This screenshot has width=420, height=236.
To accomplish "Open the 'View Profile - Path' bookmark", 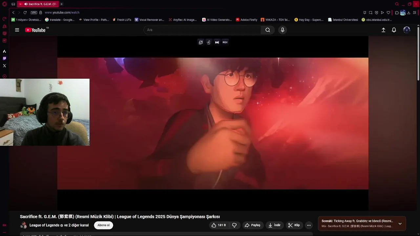I will point(94,20).
